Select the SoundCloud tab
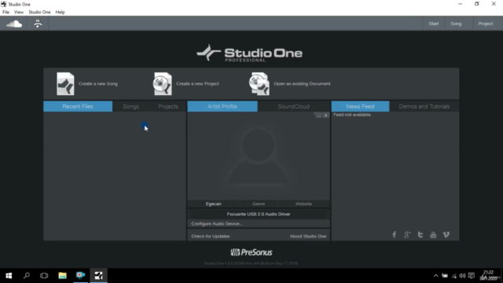The height and width of the screenshot is (283, 503). [x=294, y=107]
